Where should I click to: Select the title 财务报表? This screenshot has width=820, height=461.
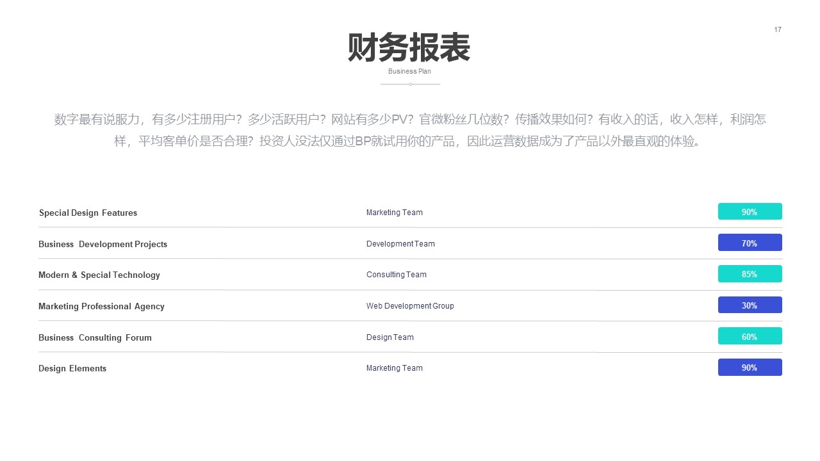click(409, 47)
